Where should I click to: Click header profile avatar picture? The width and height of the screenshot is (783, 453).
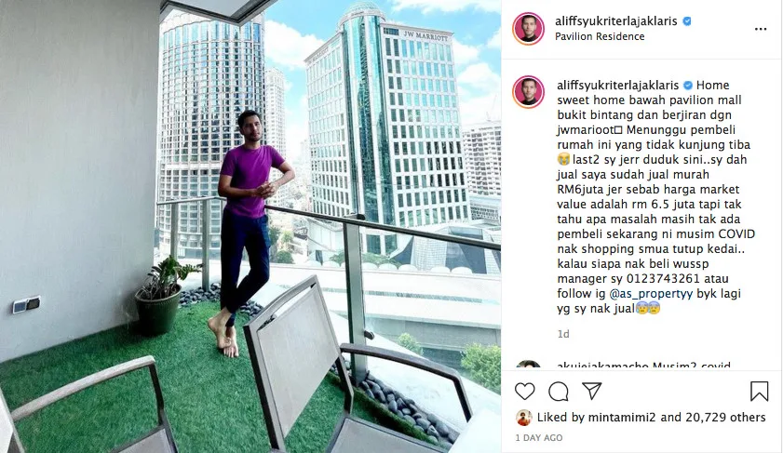(x=528, y=29)
